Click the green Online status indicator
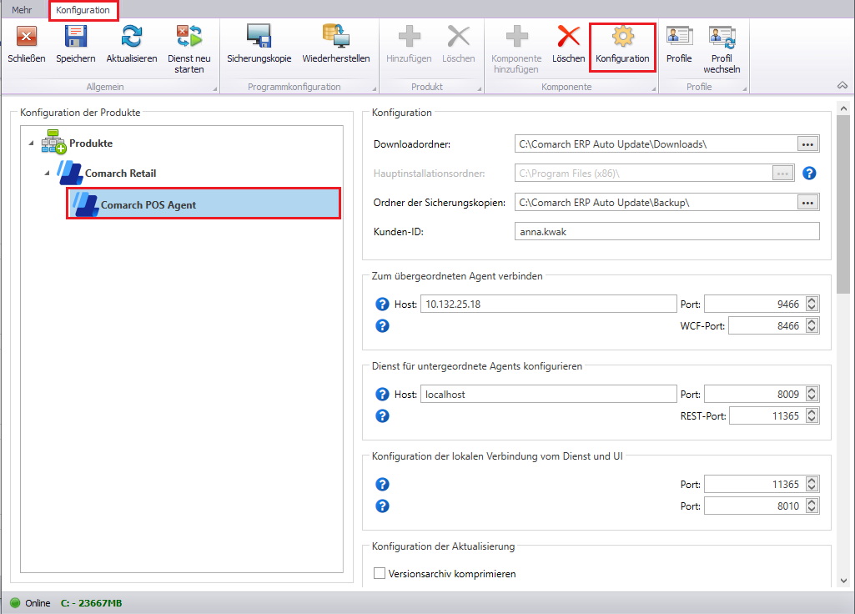 15,603
